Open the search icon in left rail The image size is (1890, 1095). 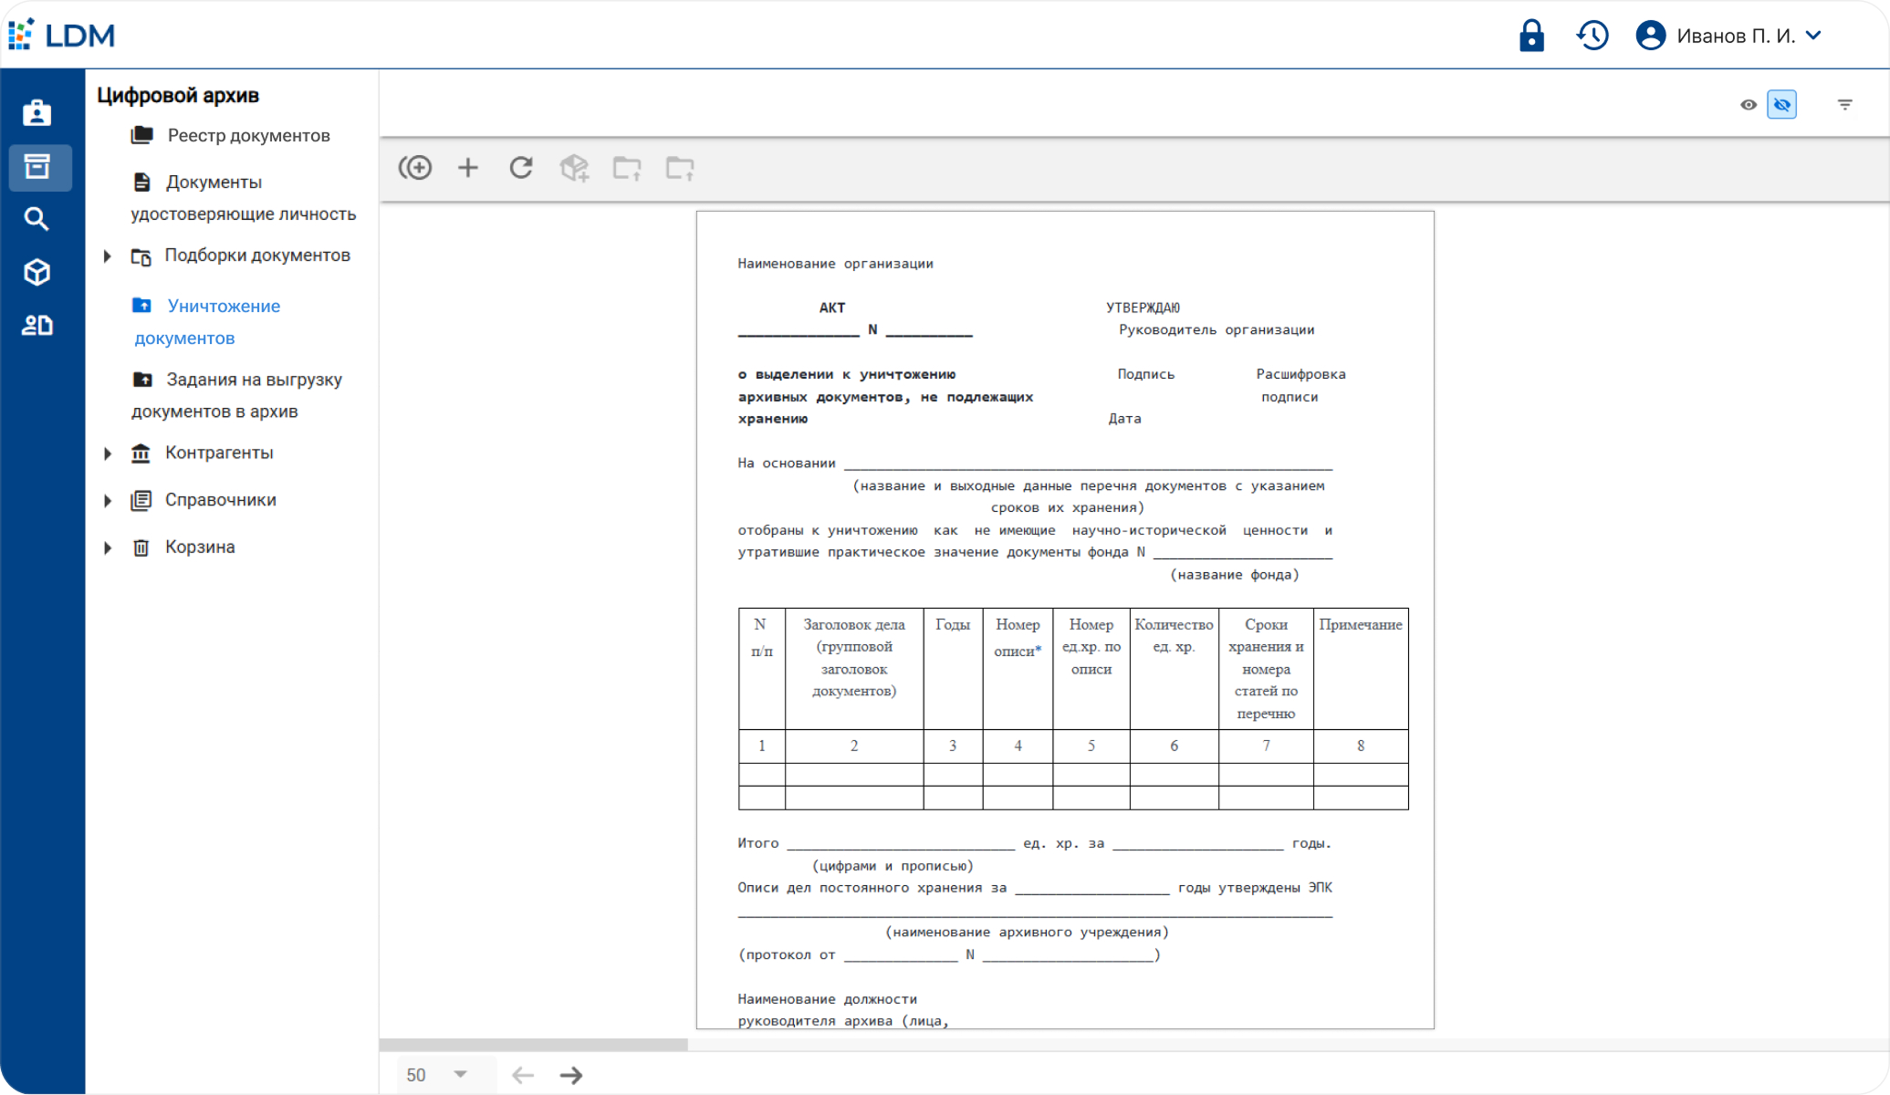click(37, 219)
